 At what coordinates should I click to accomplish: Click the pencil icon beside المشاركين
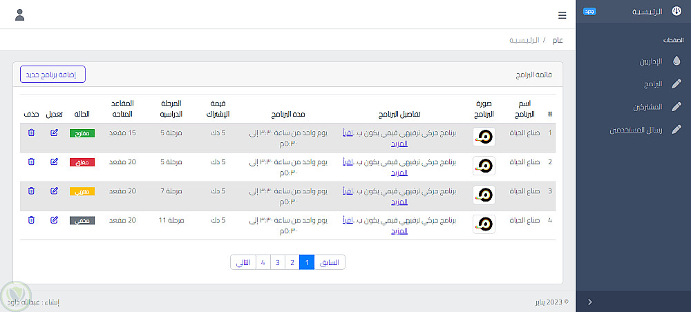676,107
